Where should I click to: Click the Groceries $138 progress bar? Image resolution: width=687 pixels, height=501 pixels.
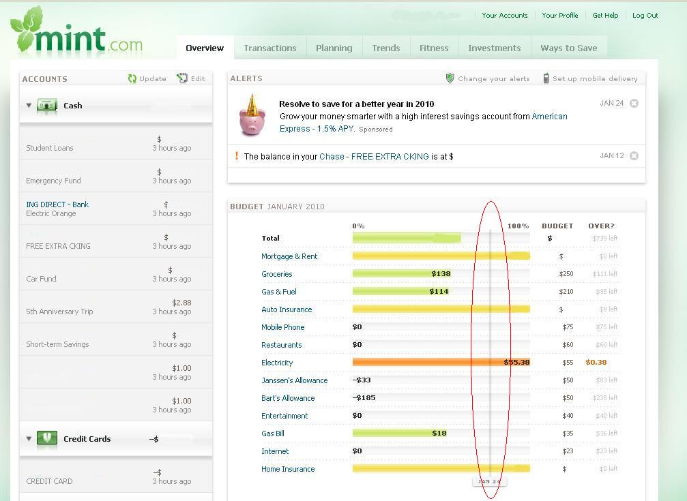click(403, 274)
